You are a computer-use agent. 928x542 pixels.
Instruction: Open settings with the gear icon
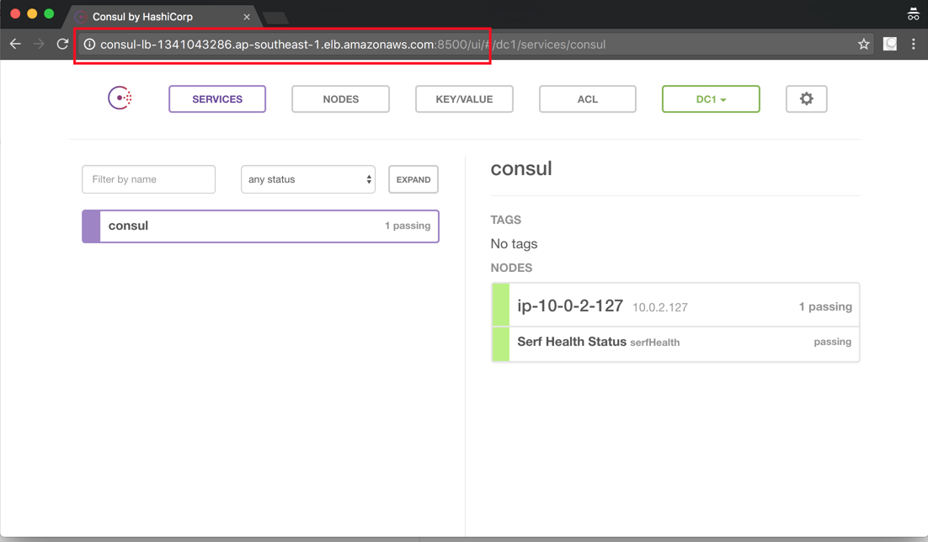click(806, 98)
